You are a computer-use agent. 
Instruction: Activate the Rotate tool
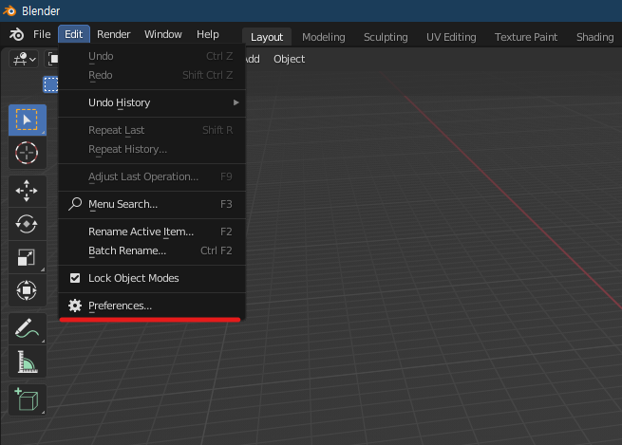click(x=28, y=224)
